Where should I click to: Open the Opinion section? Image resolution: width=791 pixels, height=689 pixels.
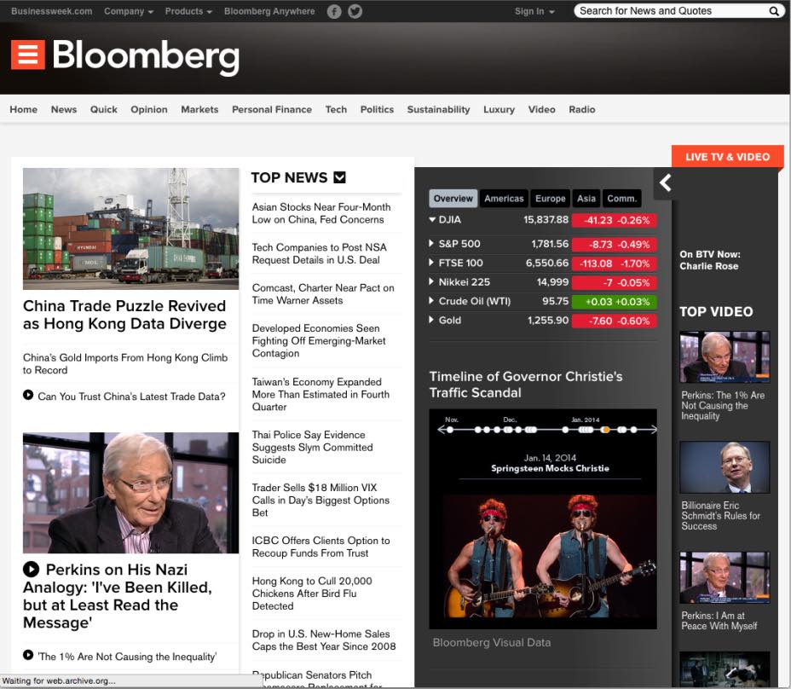(149, 109)
